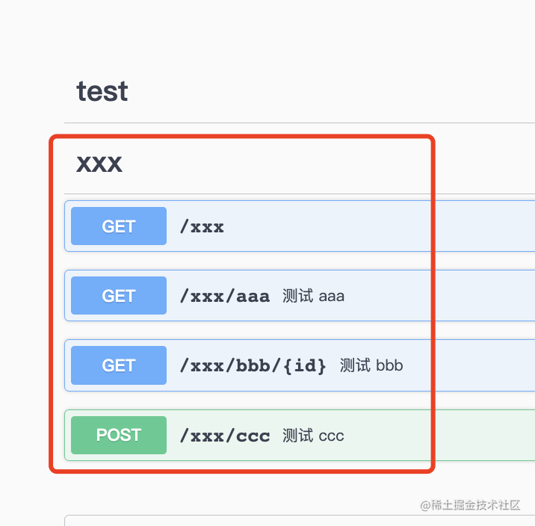Click the blank space right of 测试 bbb
The image size is (535, 526).
pos(469,365)
